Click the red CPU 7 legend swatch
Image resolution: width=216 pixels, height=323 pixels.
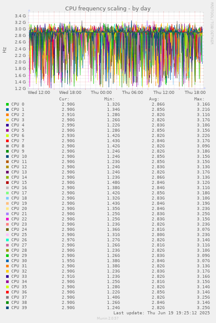coord(7,141)
